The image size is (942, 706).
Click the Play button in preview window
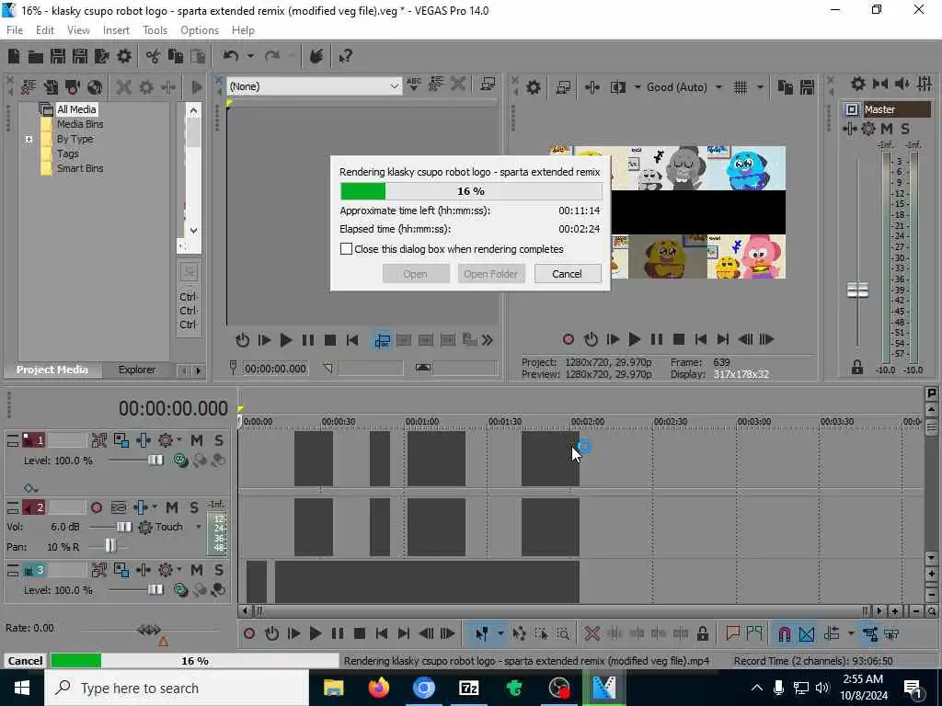coord(634,340)
